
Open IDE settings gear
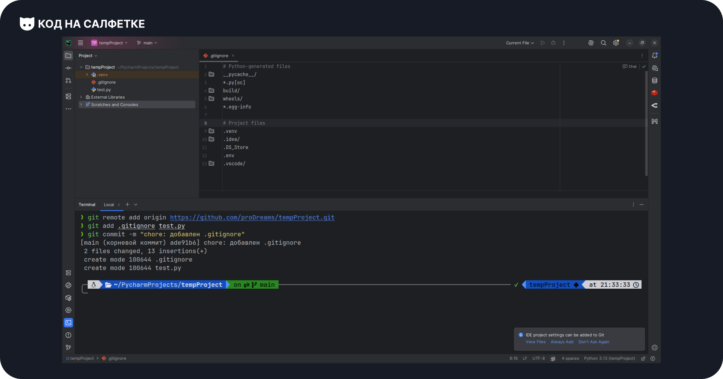point(616,43)
